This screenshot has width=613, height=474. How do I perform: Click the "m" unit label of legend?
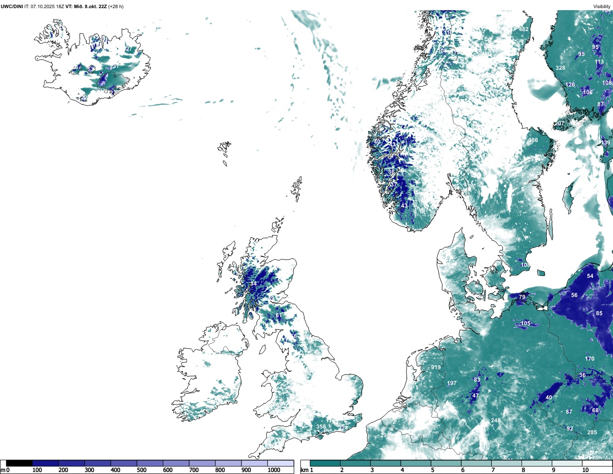(3, 470)
